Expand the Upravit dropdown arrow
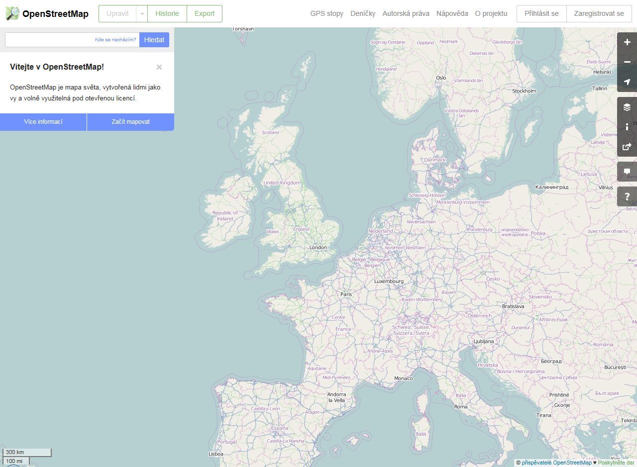Viewport: 637px width, 467px height. coord(142,14)
